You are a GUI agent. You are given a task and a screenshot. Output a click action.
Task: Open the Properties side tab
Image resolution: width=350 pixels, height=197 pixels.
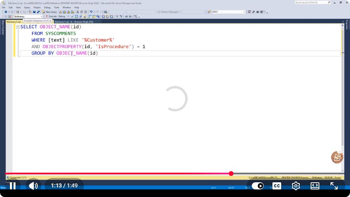347,25
